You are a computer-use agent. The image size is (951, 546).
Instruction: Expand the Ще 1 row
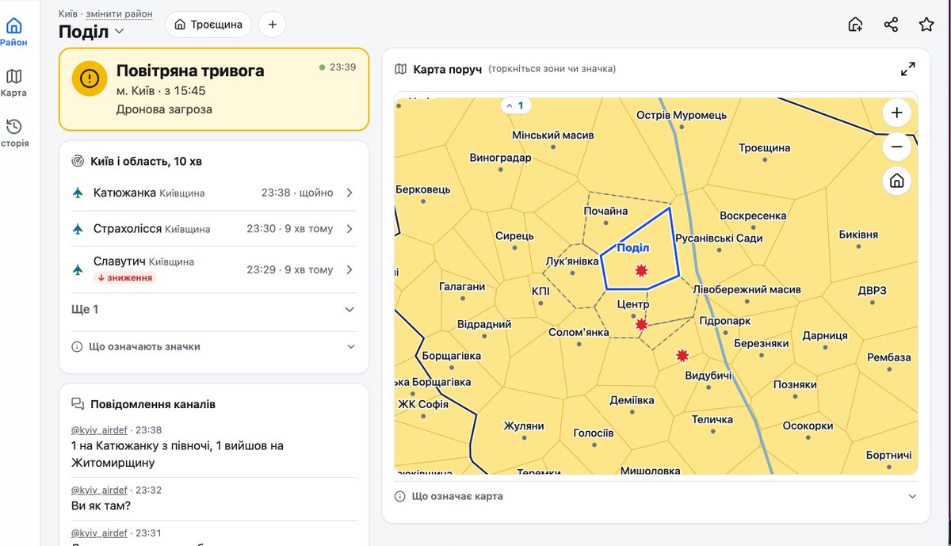pyautogui.click(x=214, y=309)
